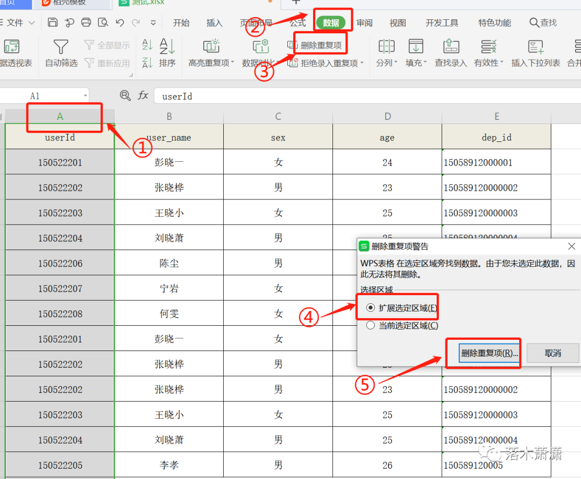
Task: Switch to the Review (审阅) tab
Action: [365, 23]
